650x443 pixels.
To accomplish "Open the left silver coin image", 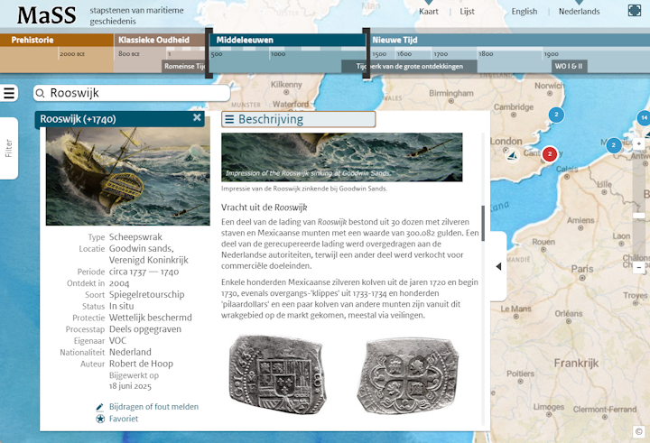I will click(x=277, y=375).
